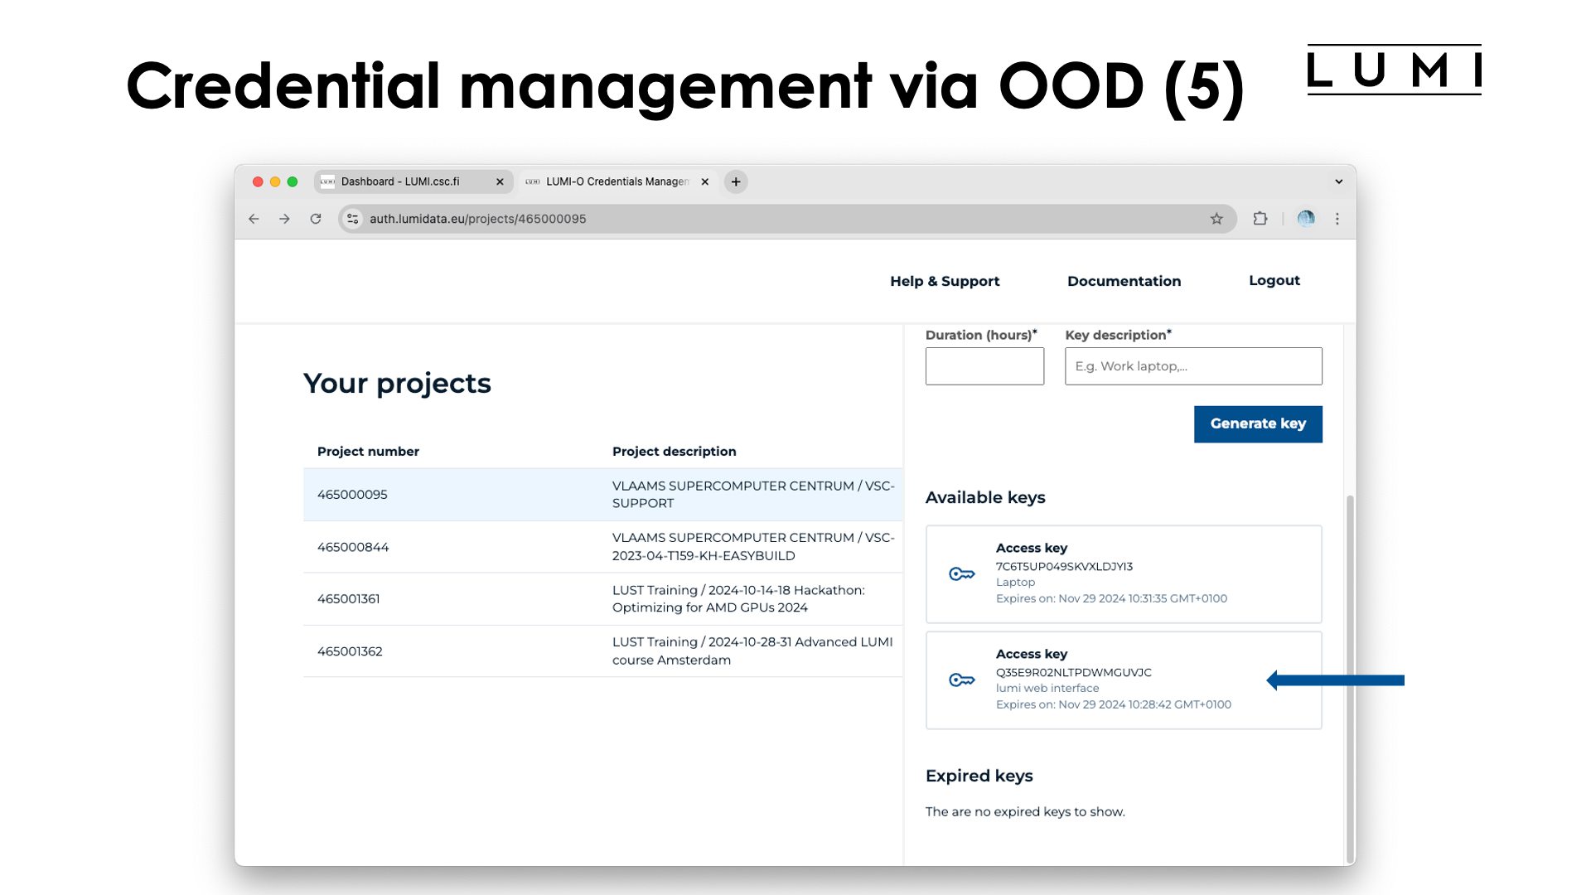Open access key 7C6T5UP049SKVXLDJYI3 card
This screenshot has width=1591, height=895.
tap(1124, 574)
